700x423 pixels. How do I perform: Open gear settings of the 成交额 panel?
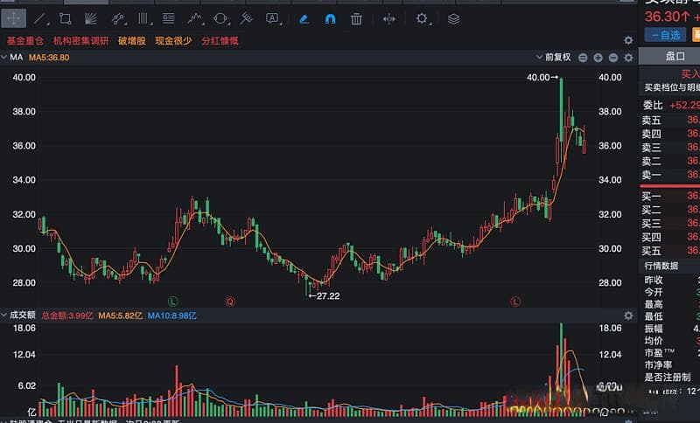pyautogui.click(x=628, y=316)
